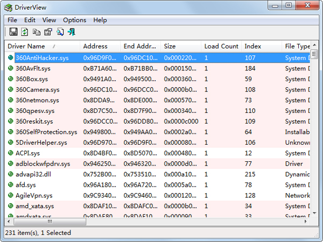Sort by the End Address column header
Viewport: 323px width, 242px height.
141,46
